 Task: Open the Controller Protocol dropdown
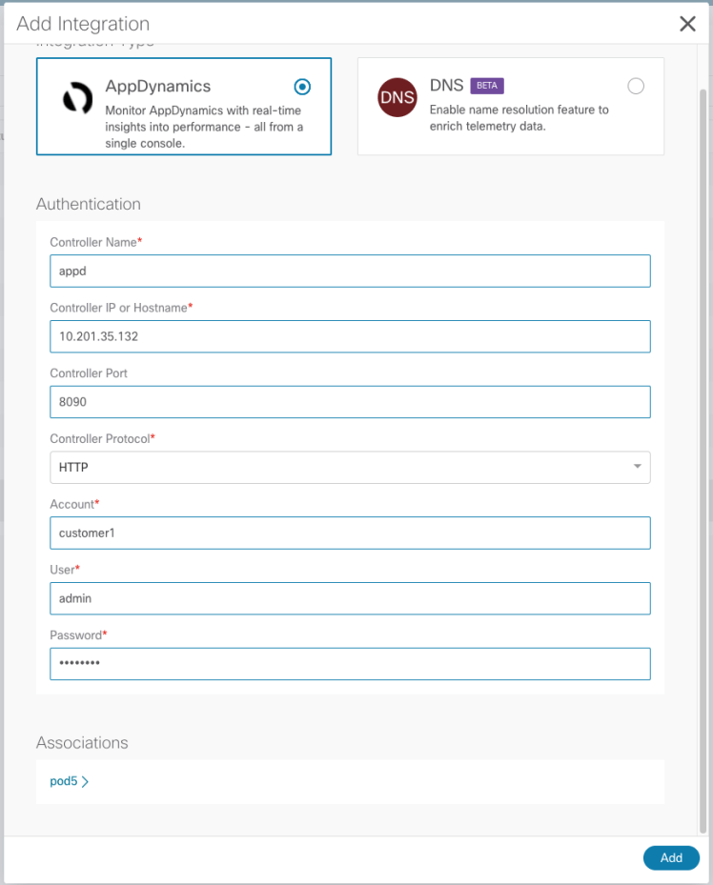(350, 468)
